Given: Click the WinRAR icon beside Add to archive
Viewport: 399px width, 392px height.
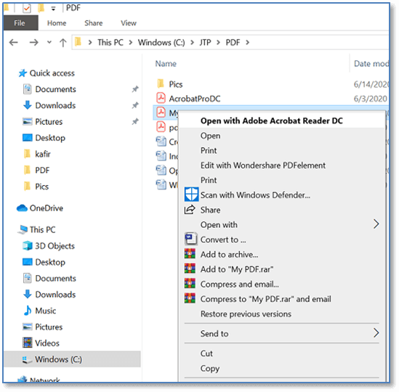Looking at the screenshot, I should 190,254.
